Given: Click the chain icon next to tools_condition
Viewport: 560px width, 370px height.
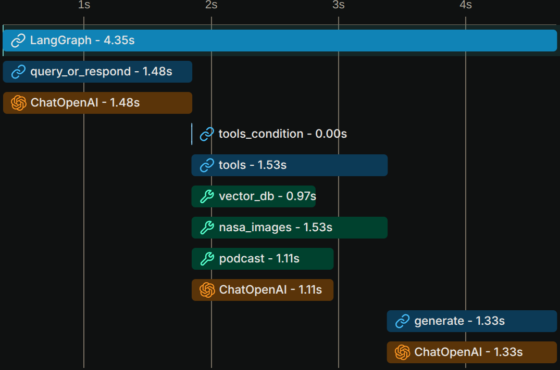Looking at the screenshot, I should pyautogui.click(x=207, y=134).
